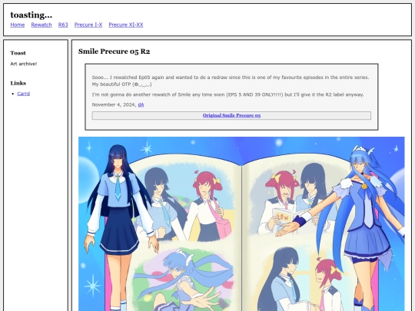Click the toasting... site title
The image size is (415, 311).
pos(32,15)
